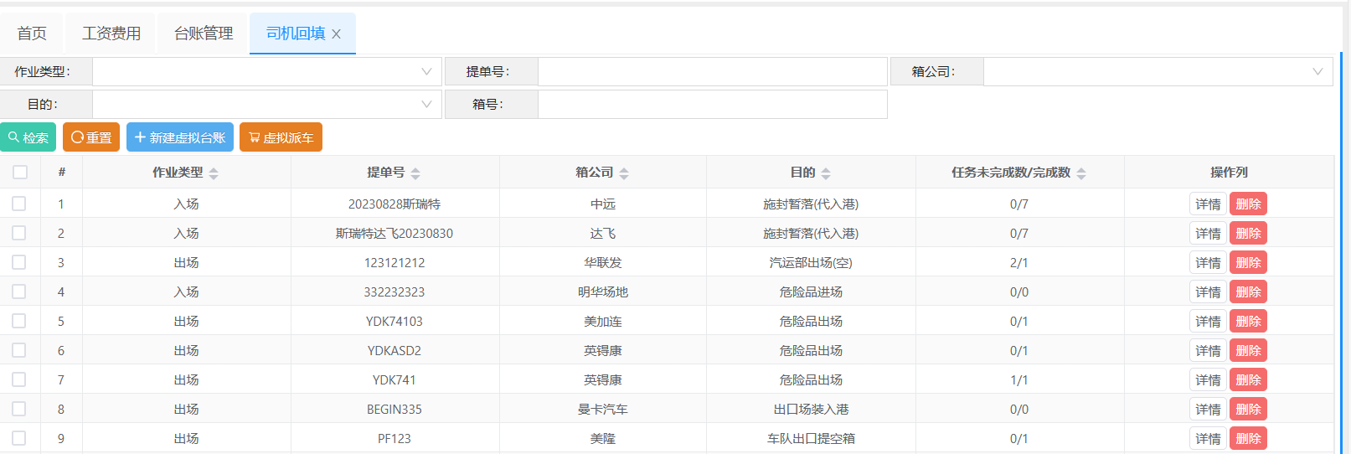Sort by 任务未完成数/完成数 column
This screenshot has height=454, width=1351.
(1081, 173)
